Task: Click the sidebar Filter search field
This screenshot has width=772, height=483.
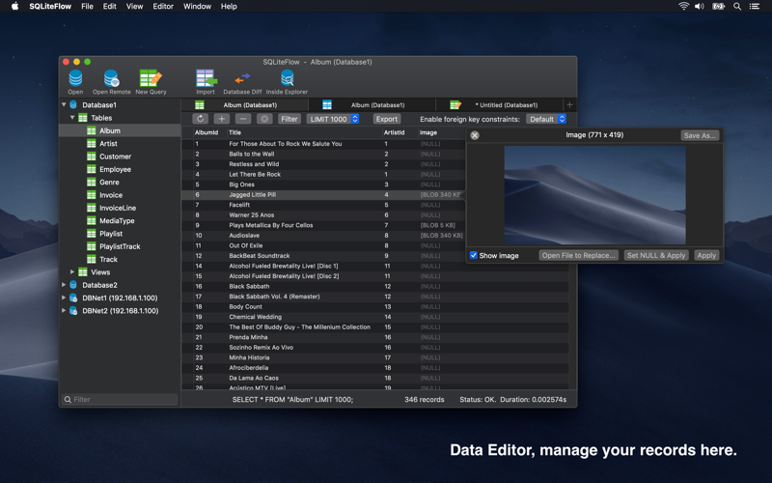Action: click(x=120, y=399)
